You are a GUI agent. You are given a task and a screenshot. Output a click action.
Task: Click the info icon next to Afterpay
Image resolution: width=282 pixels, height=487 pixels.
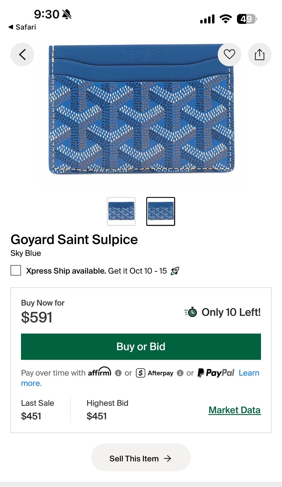180,373
